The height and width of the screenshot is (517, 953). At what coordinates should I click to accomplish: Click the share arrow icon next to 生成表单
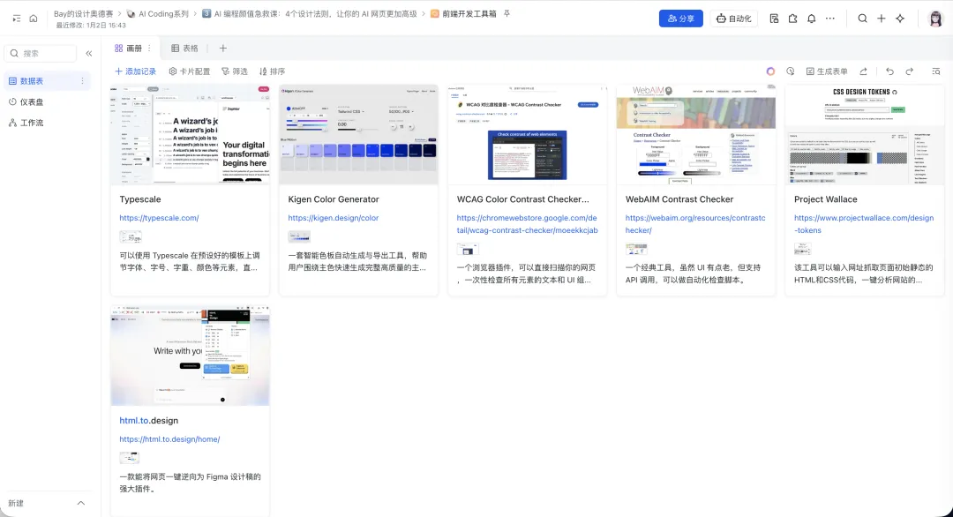(861, 71)
